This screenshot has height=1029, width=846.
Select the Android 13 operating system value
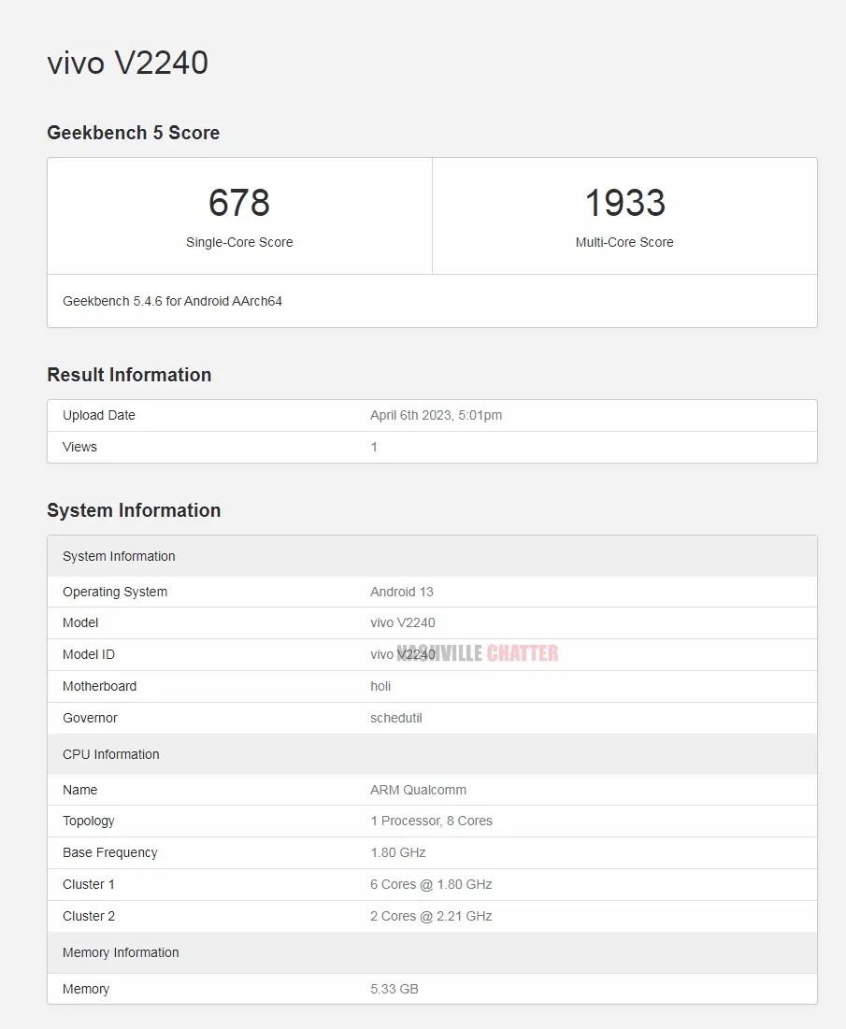[x=402, y=592]
